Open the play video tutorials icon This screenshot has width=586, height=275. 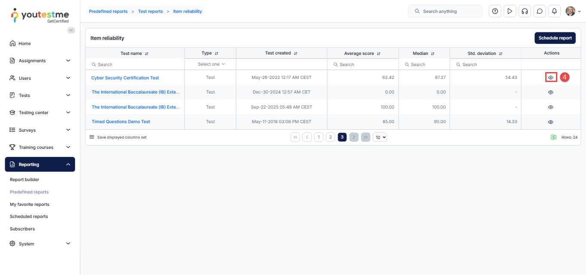510,12
